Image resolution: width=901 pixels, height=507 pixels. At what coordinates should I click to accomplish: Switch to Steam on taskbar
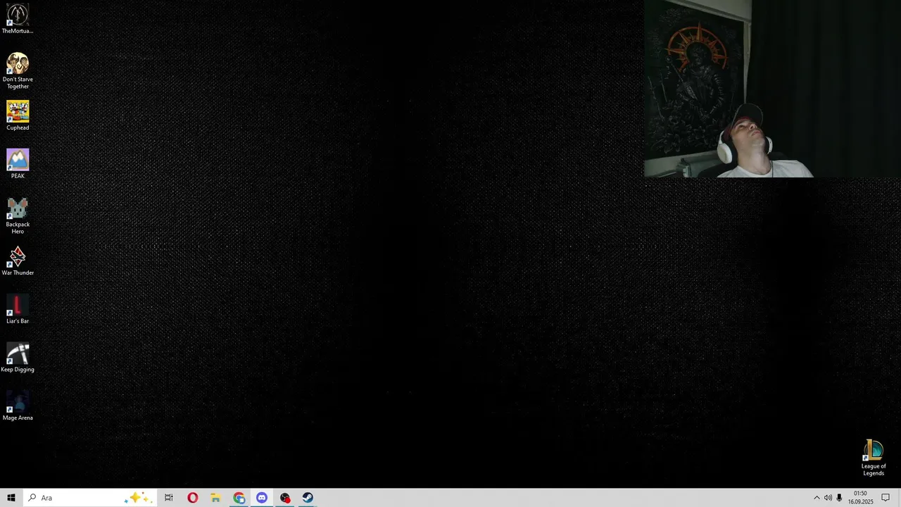[x=308, y=498]
